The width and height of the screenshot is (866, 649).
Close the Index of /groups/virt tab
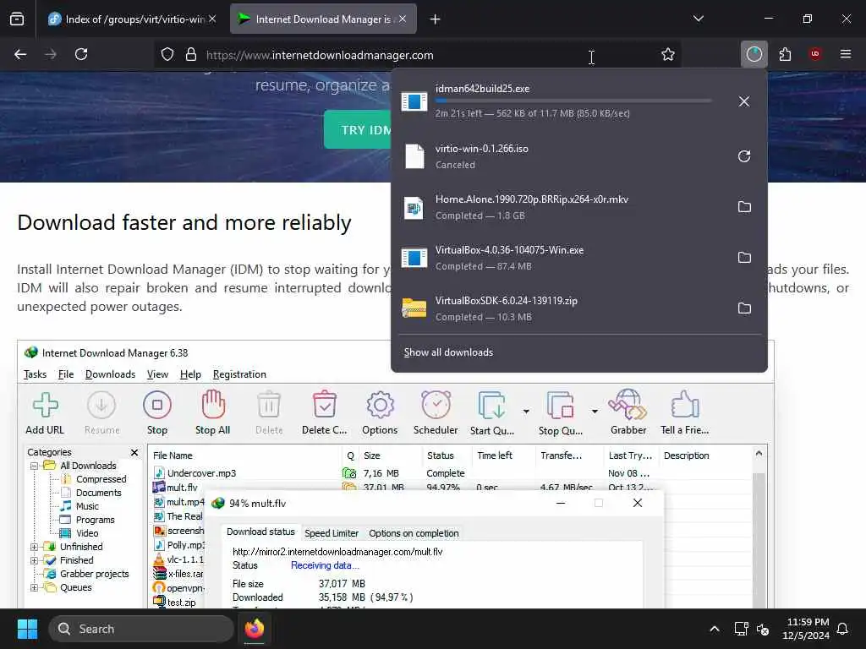point(212,19)
